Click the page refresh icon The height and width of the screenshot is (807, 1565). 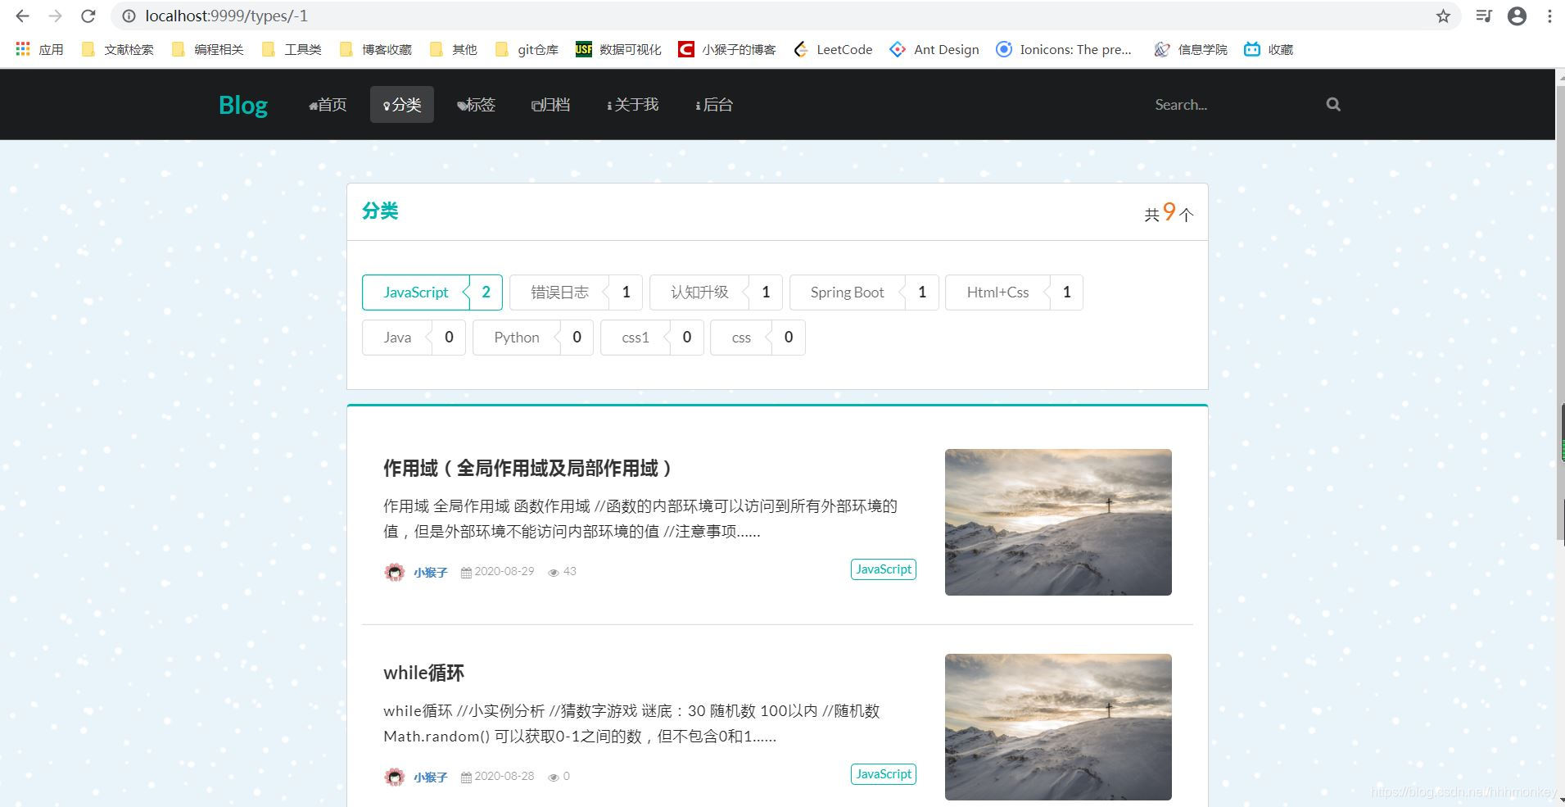coord(88,16)
